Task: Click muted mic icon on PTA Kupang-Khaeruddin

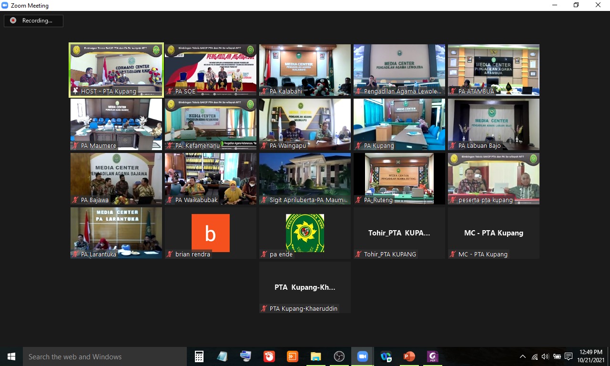Action: pos(264,309)
